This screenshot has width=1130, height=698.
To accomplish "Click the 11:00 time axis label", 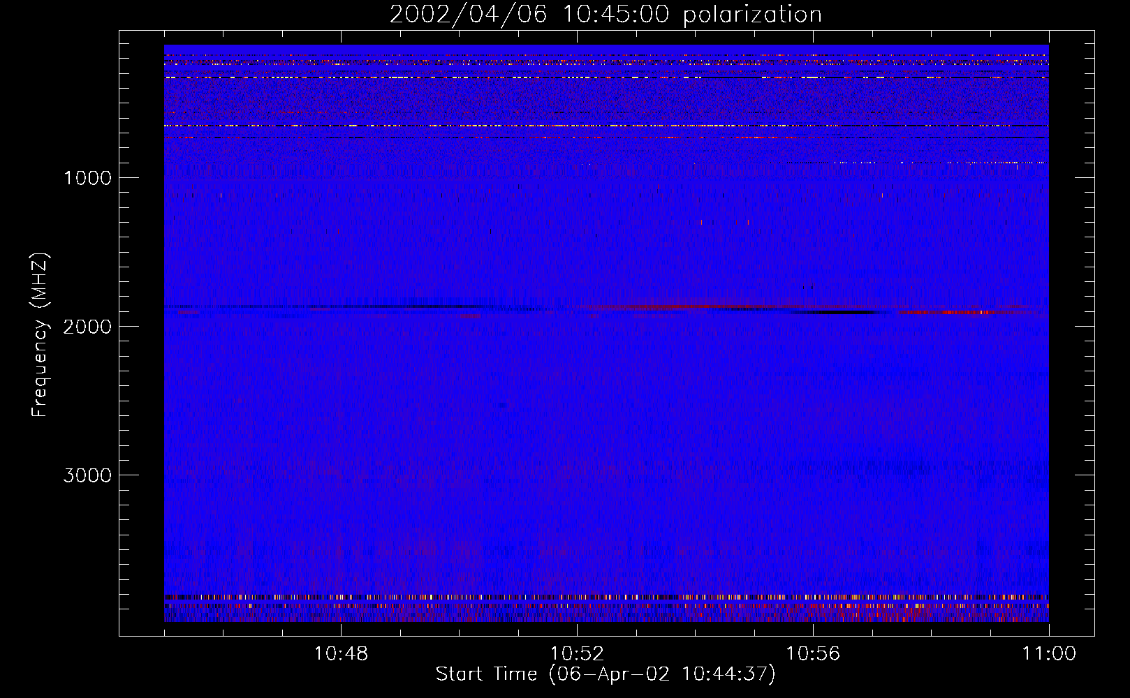I will click(1049, 654).
